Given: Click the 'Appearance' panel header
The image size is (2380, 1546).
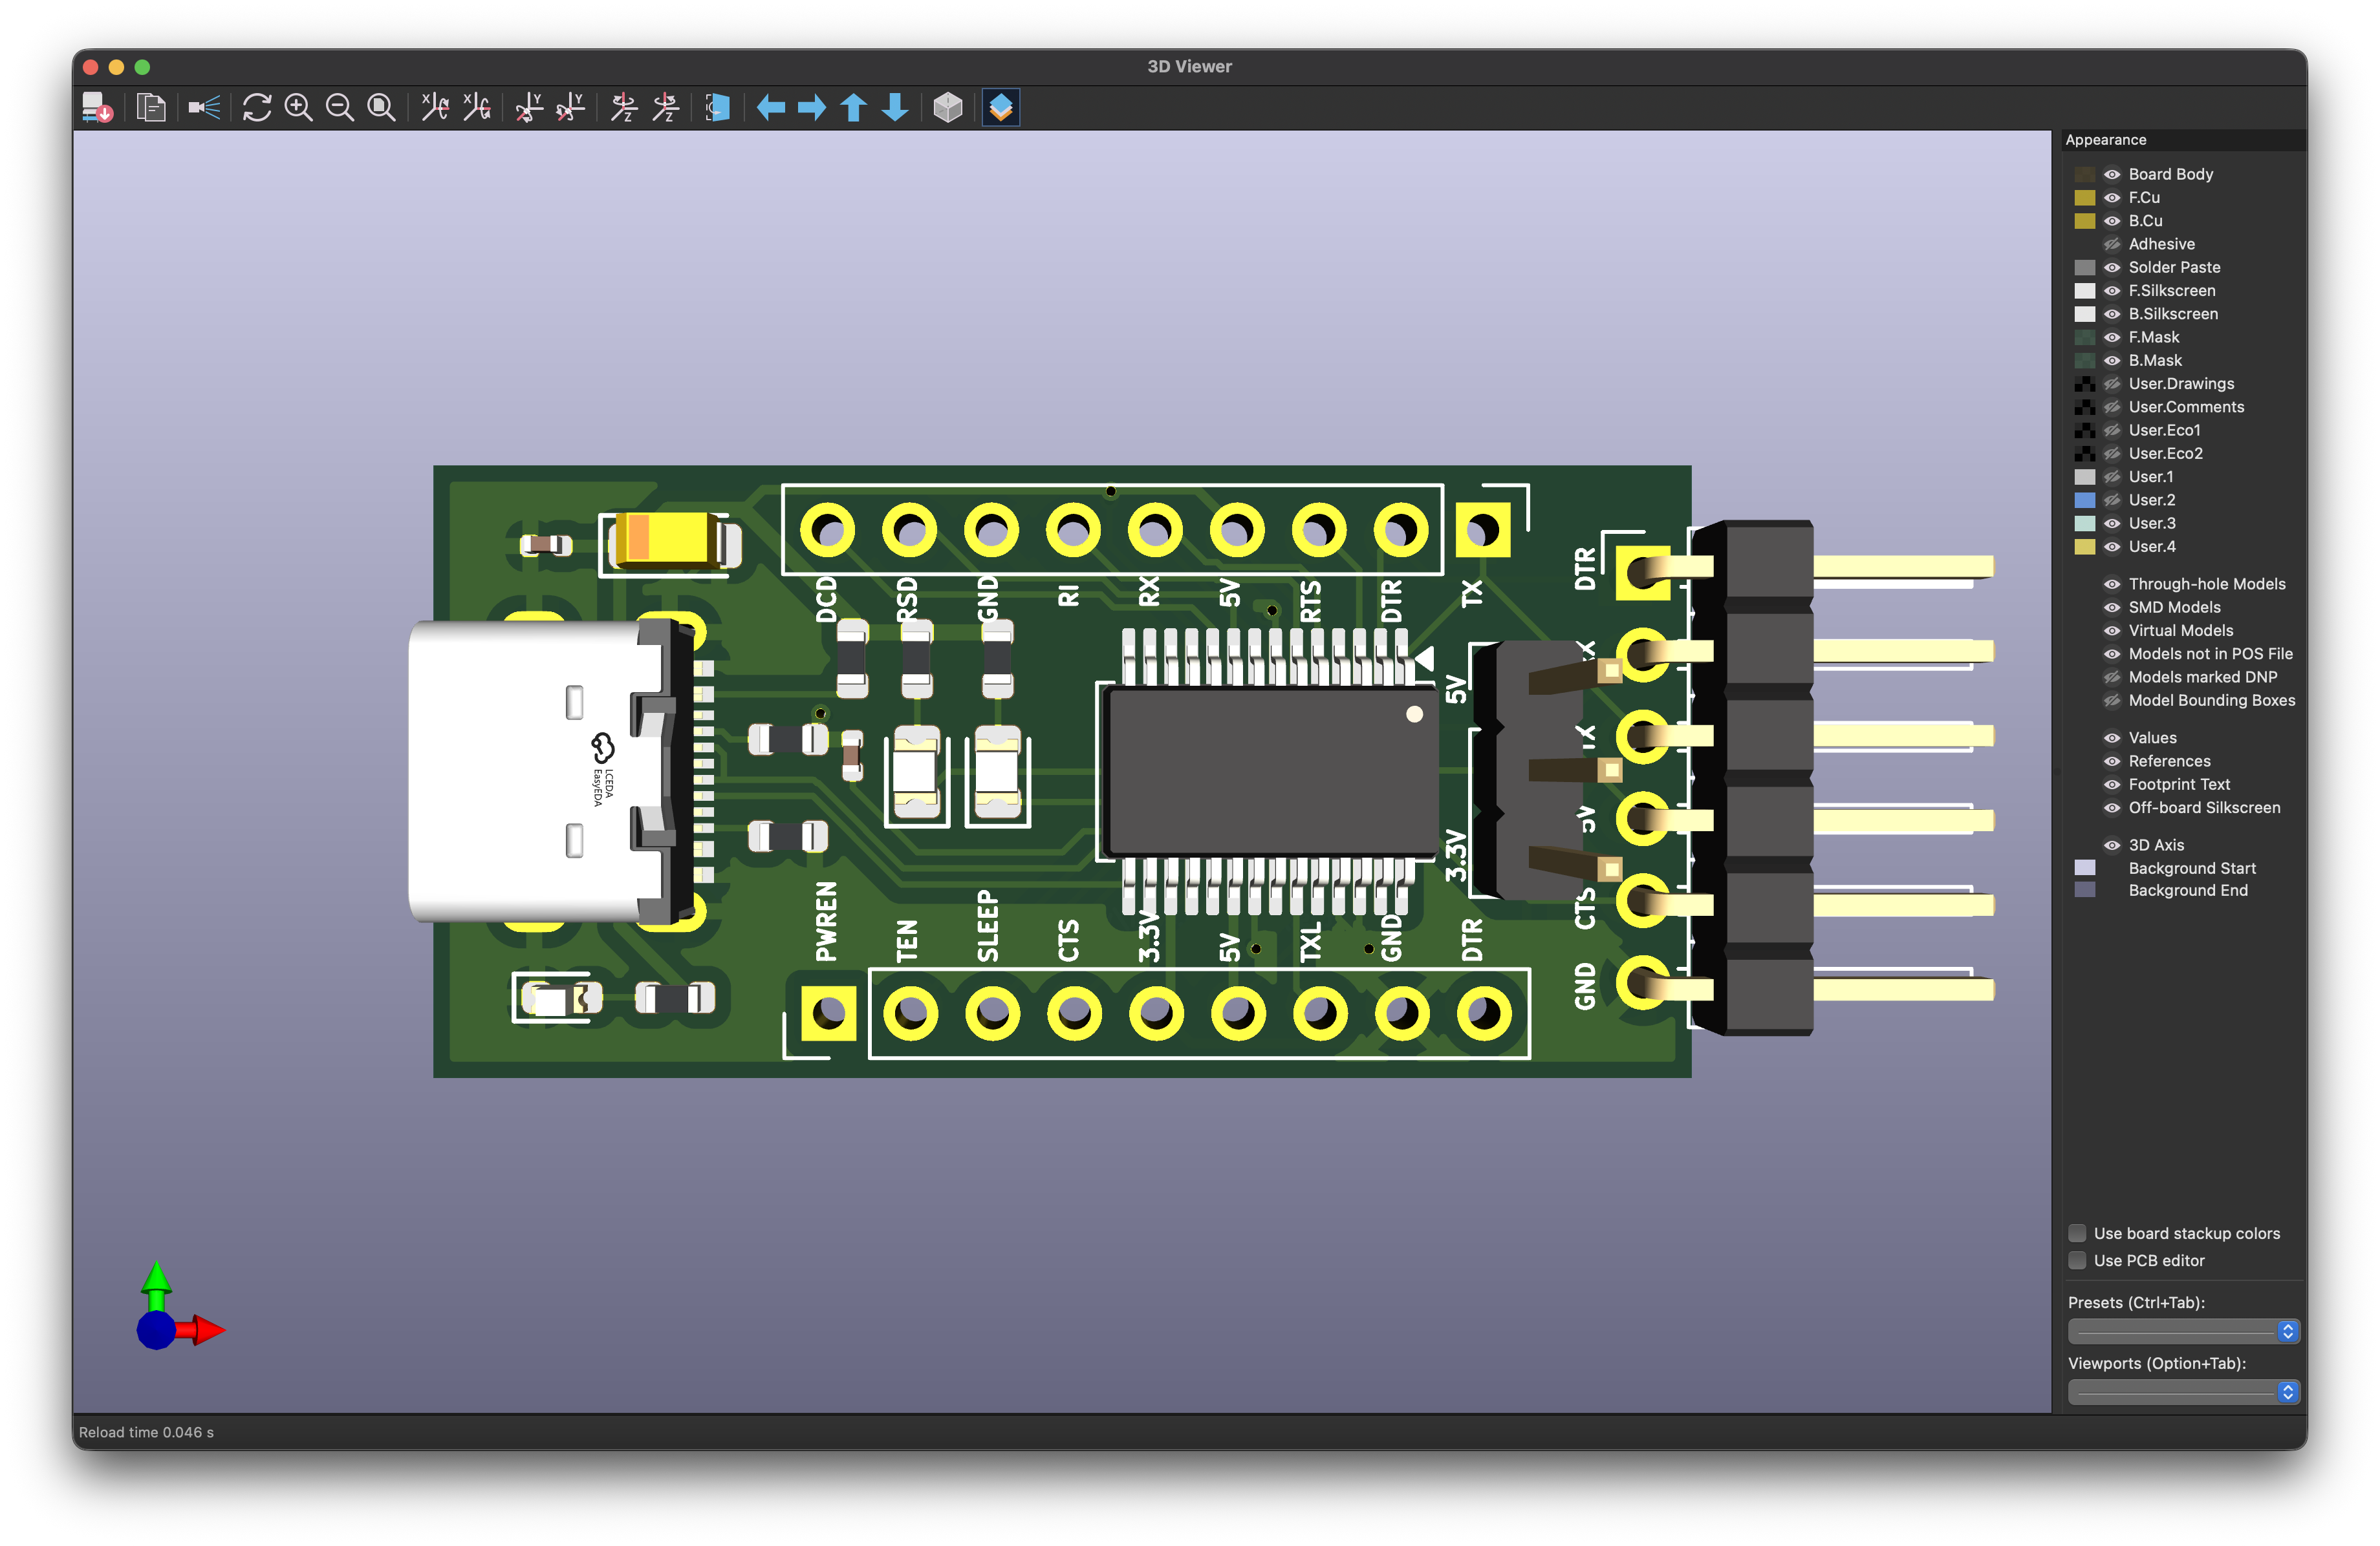Looking at the screenshot, I should 2106,140.
